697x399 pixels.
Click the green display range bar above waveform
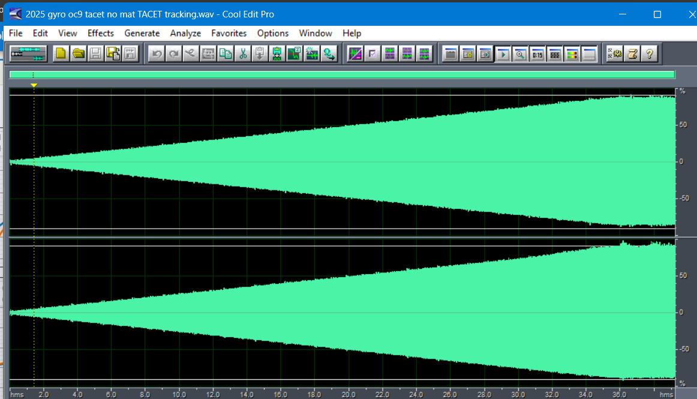pyautogui.click(x=342, y=75)
